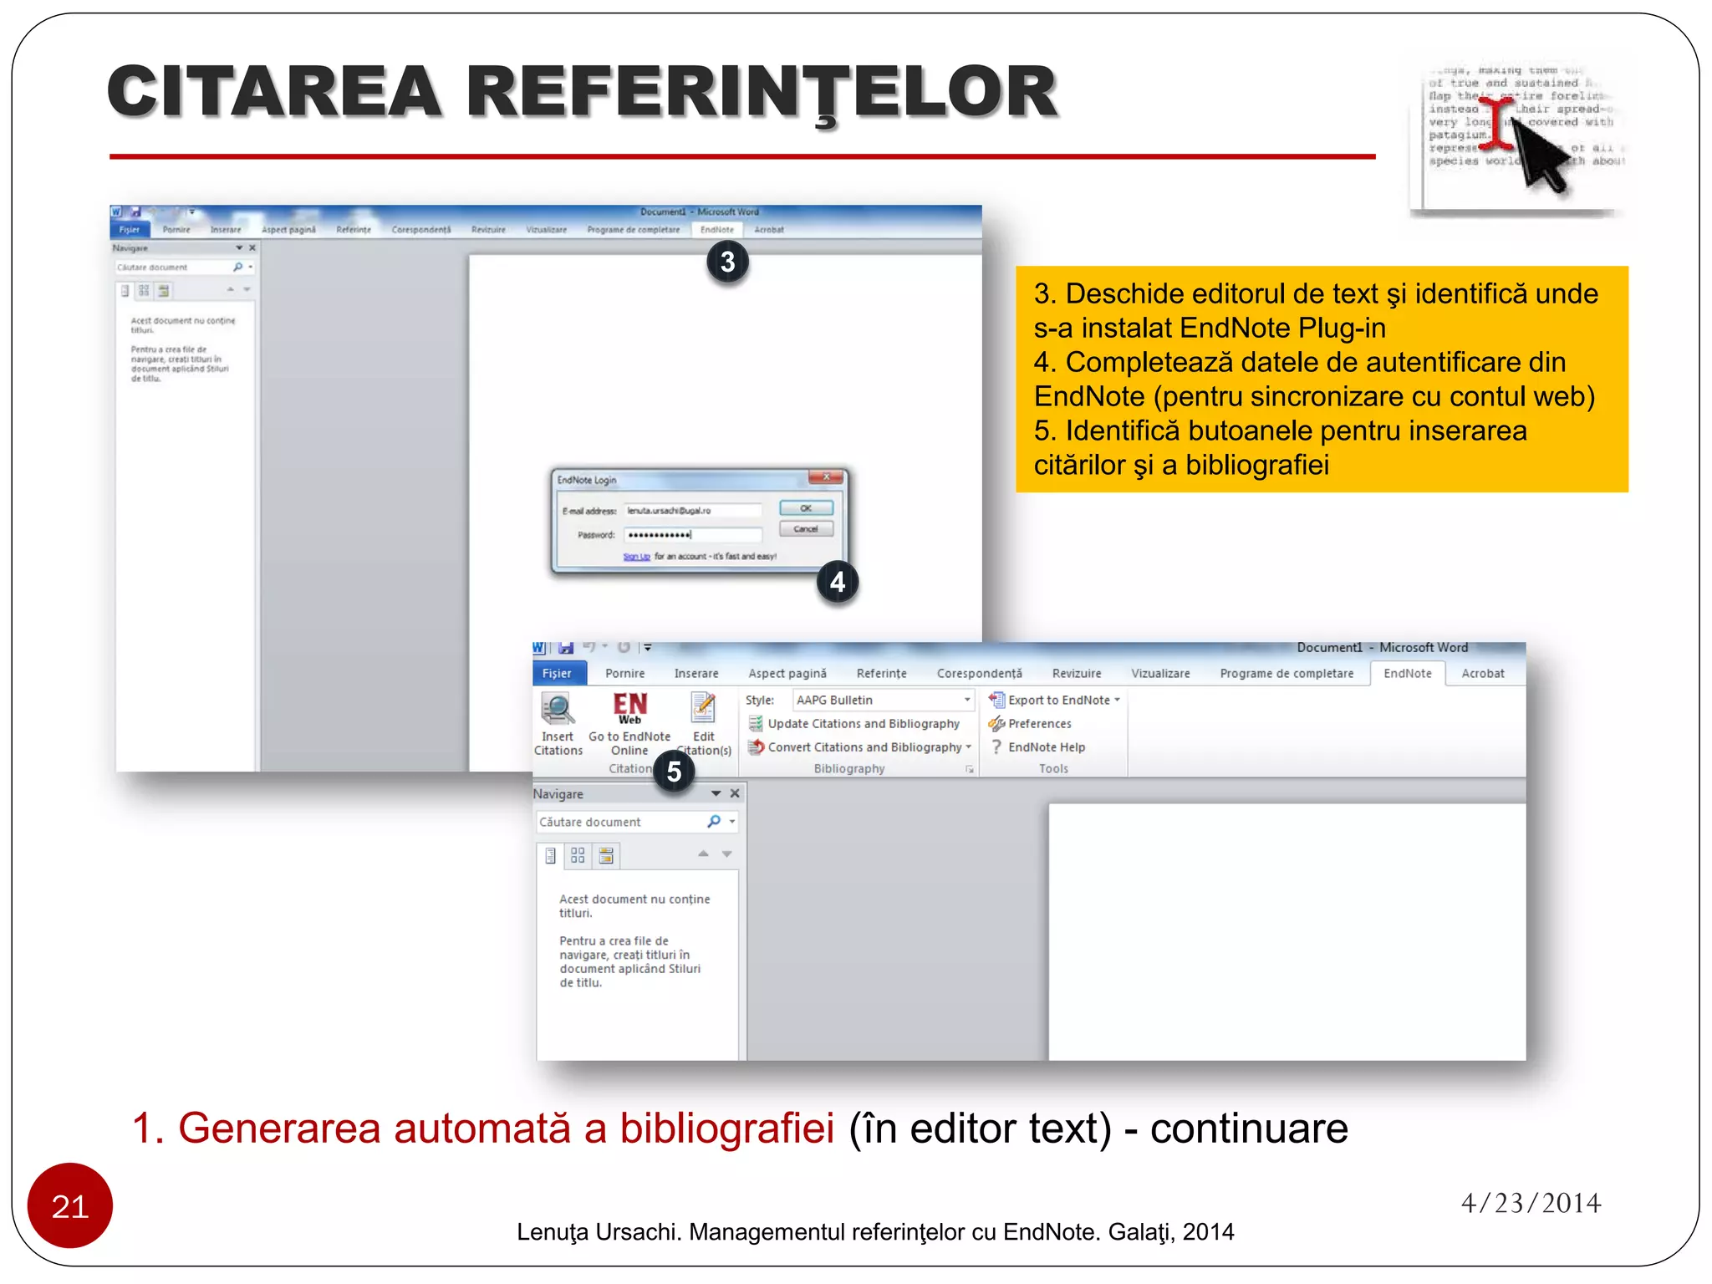Click Update Citations and Bibliography
The width and height of the screenshot is (1712, 1284).
click(x=863, y=724)
